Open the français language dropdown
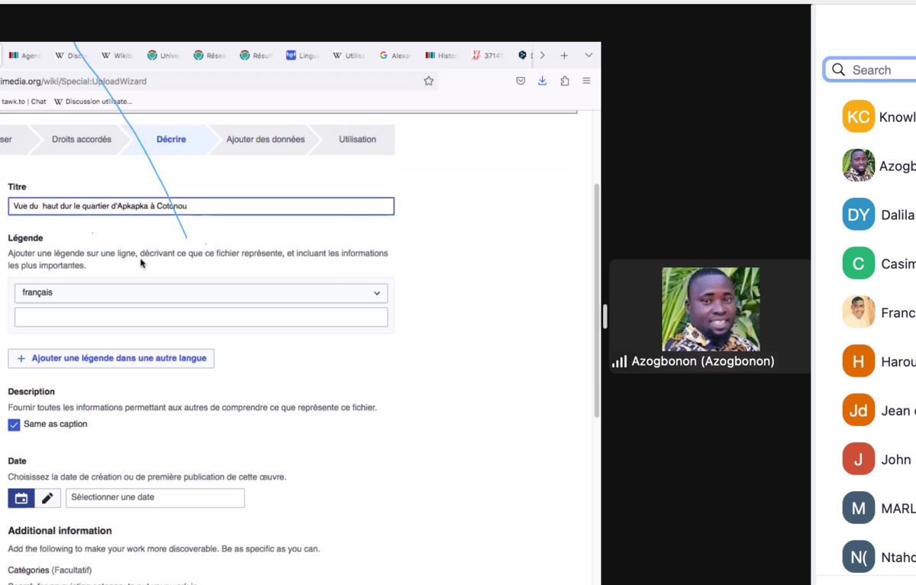Viewport: 916px width, 585px height. (201, 293)
